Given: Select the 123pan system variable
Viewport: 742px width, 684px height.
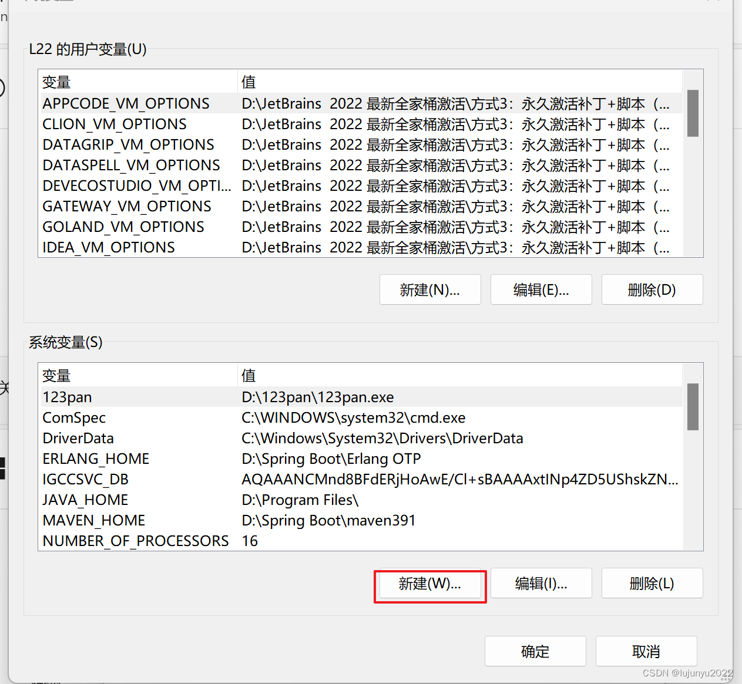Looking at the screenshot, I should 360,397.
